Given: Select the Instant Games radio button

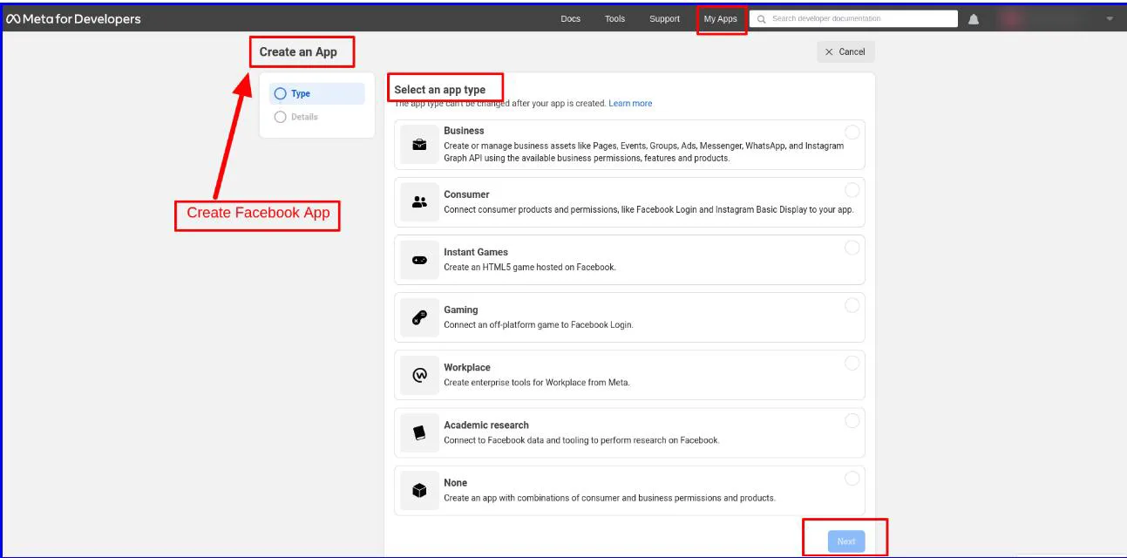Looking at the screenshot, I should tap(852, 248).
